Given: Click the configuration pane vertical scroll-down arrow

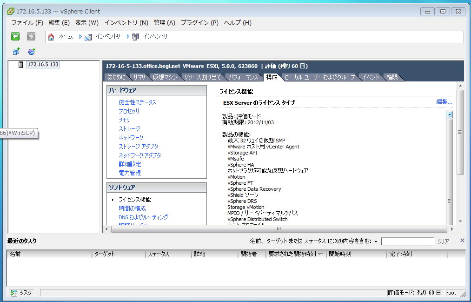Looking at the screenshot, I should pos(460,221).
